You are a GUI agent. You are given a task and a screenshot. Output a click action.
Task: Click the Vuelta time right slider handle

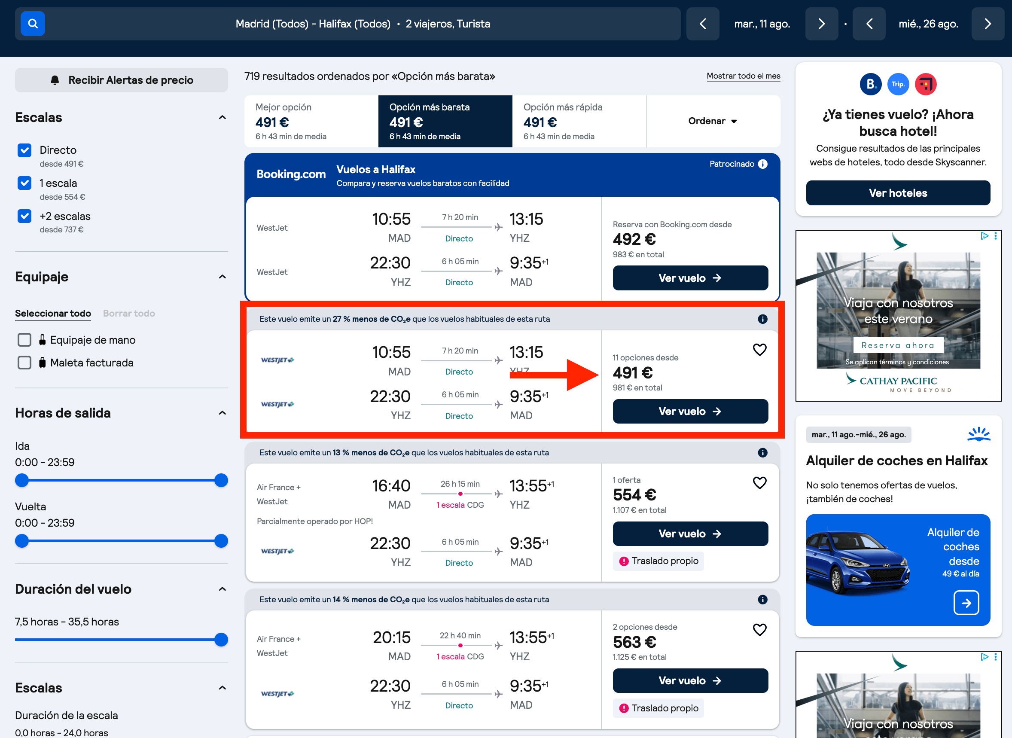(221, 541)
